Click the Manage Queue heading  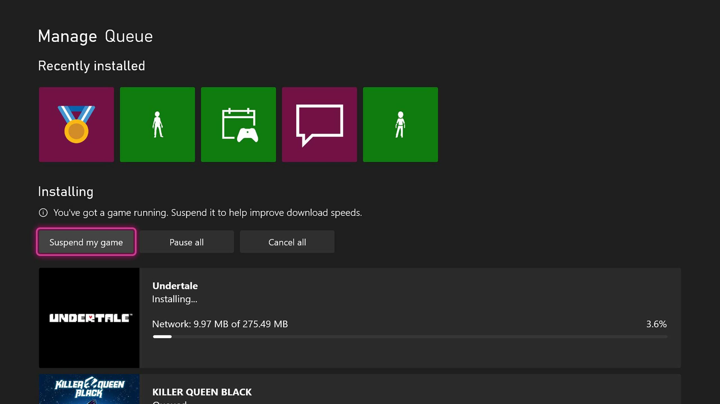pyautogui.click(x=95, y=35)
